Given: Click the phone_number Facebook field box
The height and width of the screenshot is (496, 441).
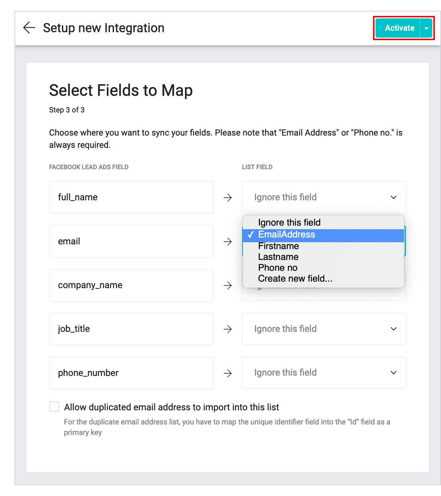Looking at the screenshot, I should click(x=131, y=373).
